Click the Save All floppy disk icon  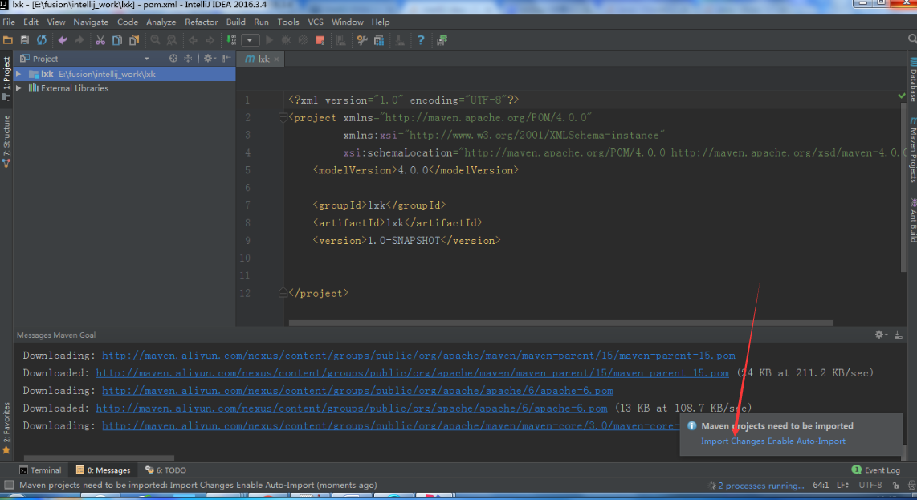25,40
